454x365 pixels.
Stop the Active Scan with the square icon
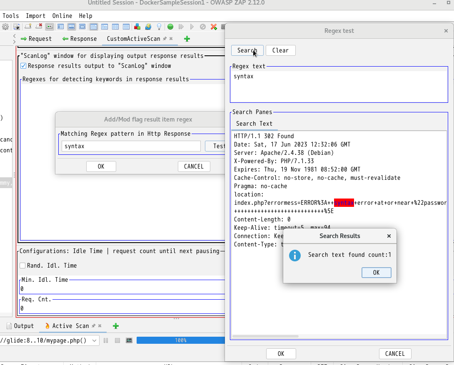[117, 340]
